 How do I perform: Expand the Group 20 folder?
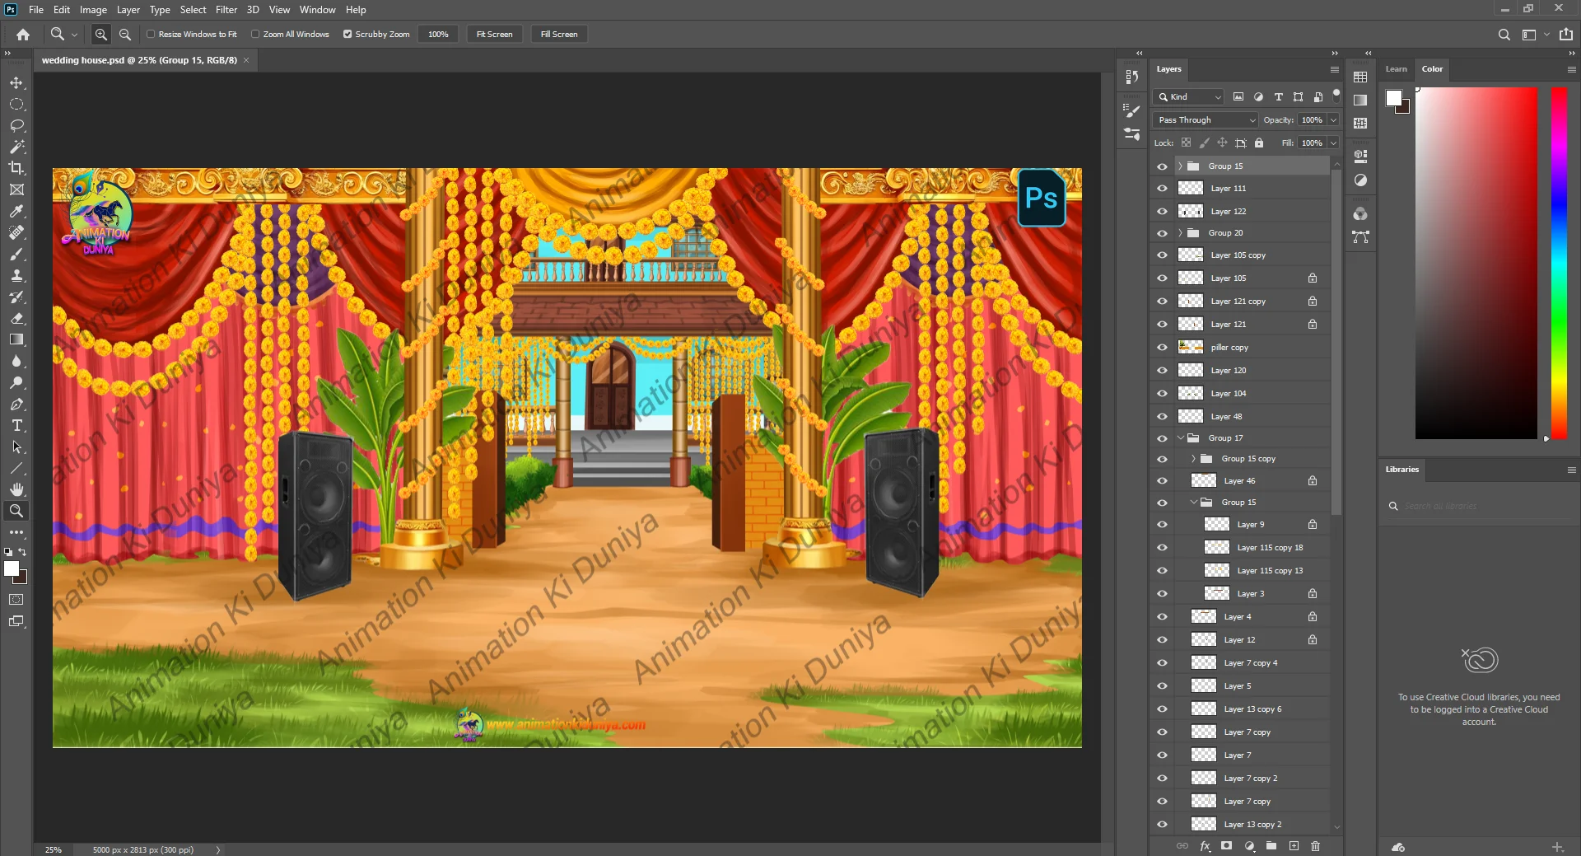coord(1181,233)
